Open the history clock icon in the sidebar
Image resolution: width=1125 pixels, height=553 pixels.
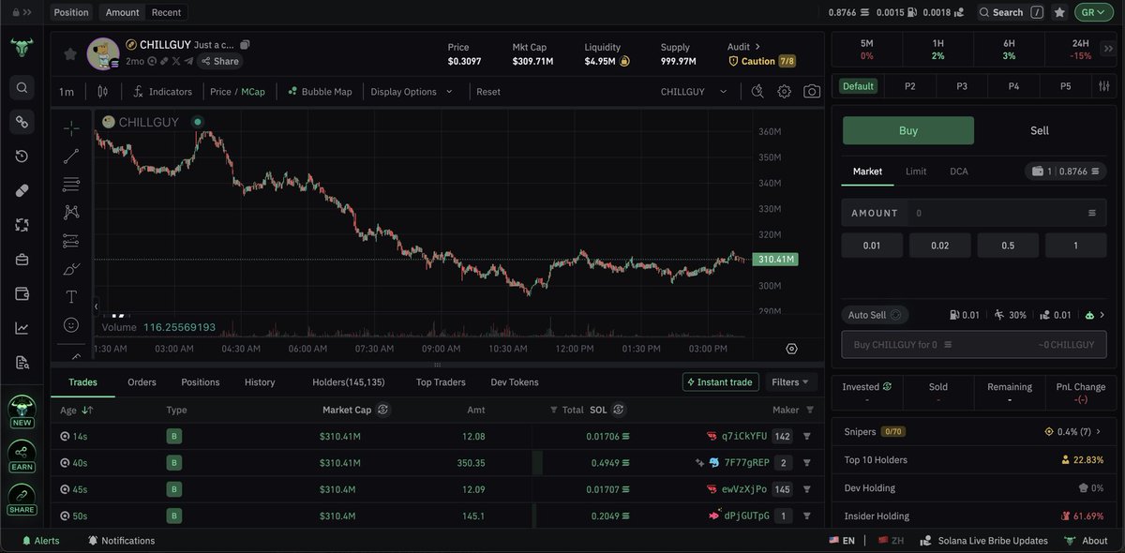(22, 156)
